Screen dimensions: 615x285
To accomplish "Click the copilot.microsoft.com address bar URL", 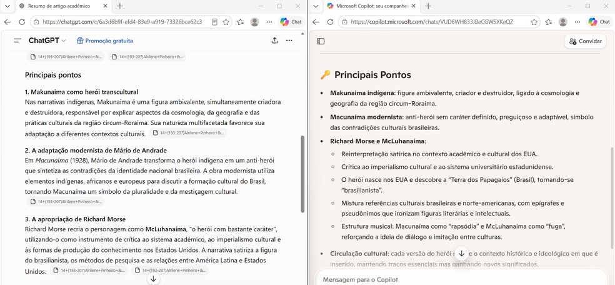I will point(432,22).
